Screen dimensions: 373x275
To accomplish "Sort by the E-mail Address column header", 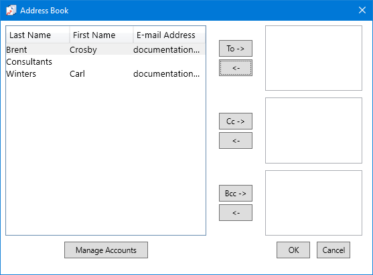I will click(x=169, y=35).
